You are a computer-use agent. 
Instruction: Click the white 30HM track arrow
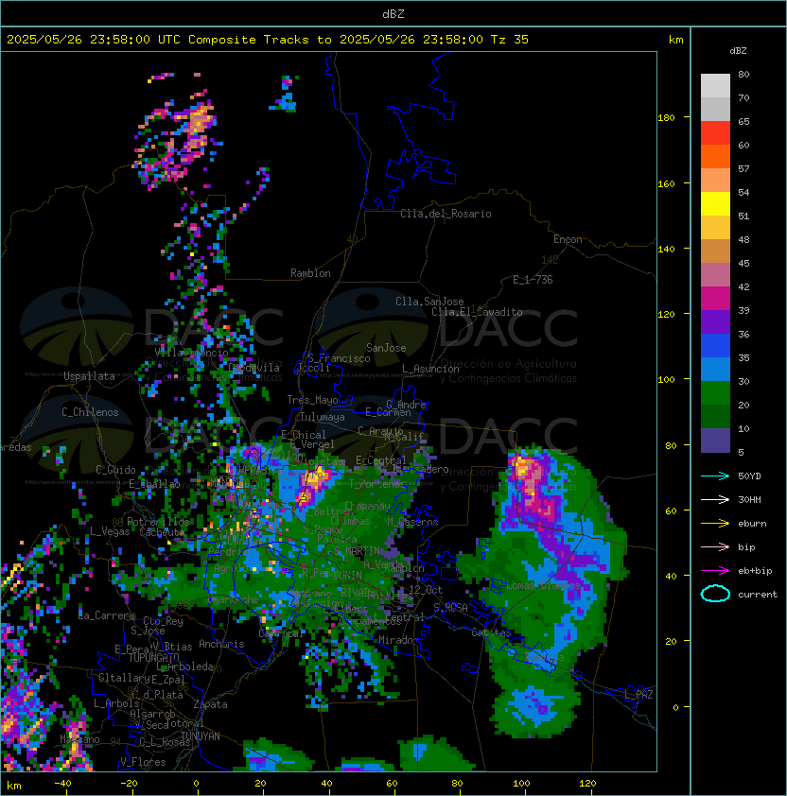click(x=715, y=500)
